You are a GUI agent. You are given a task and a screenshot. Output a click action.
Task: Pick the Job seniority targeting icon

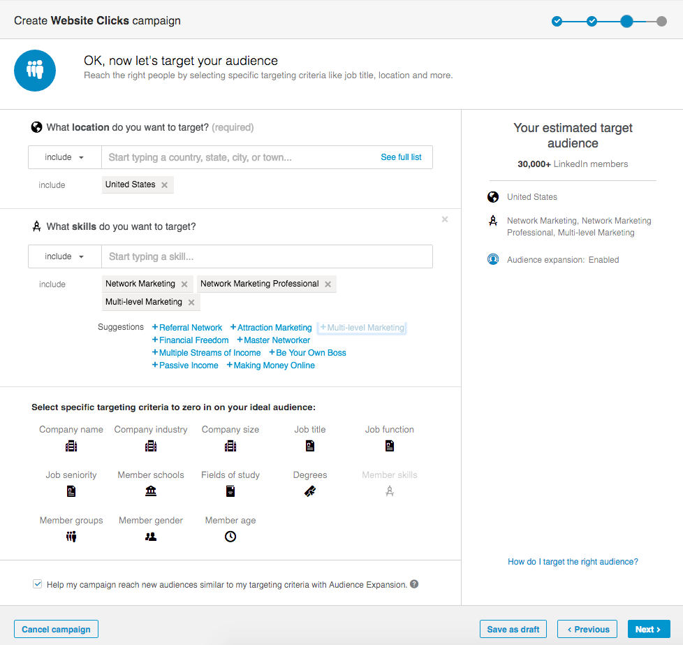click(71, 491)
